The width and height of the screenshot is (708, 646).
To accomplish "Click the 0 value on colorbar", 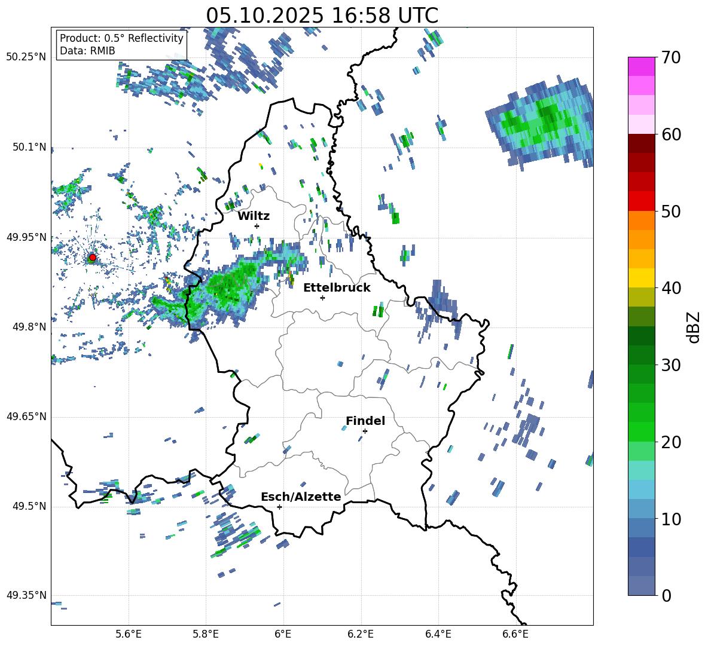I will pyautogui.click(x=666, y=595).
